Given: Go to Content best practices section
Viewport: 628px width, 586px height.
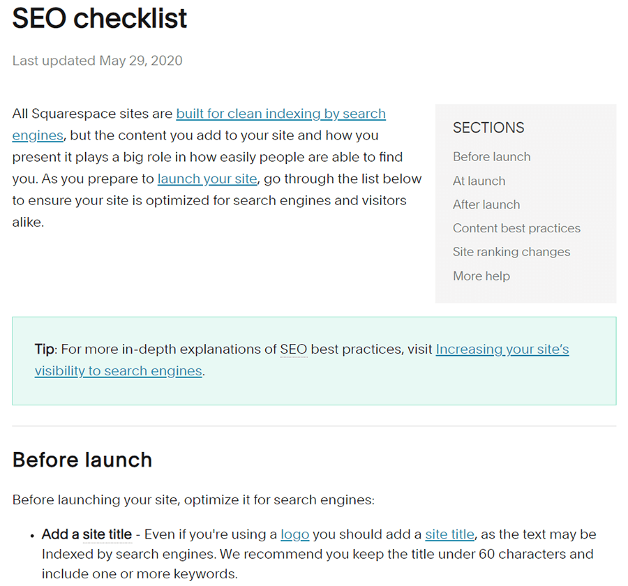Looking at the screenshot, I should pos(516,228).
